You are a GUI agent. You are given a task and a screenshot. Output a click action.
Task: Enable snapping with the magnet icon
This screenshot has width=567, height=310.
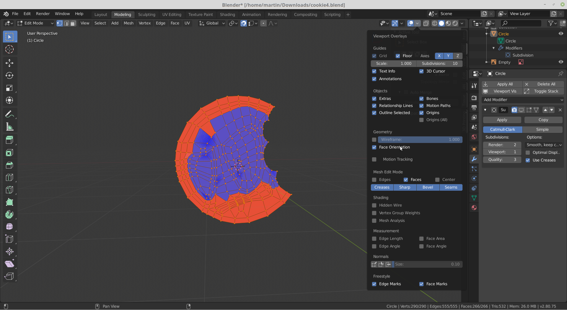point(243,23)
